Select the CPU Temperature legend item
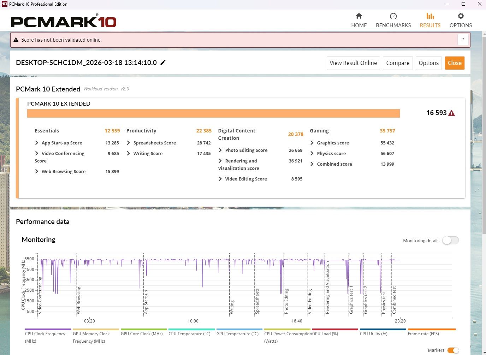486x355 pixels. click(x=189, y=333)
